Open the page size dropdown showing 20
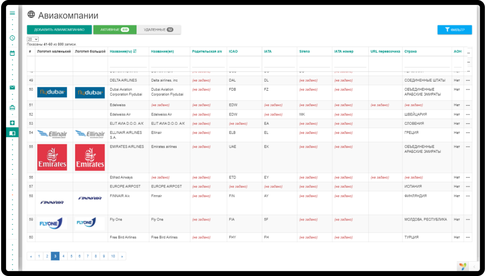This screenshot has width=486, height=276. (33, 39)
